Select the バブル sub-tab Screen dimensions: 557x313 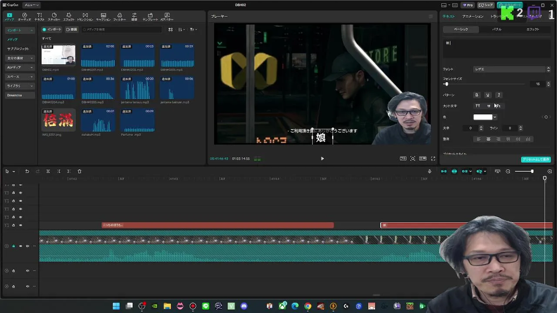pos(497,29)
